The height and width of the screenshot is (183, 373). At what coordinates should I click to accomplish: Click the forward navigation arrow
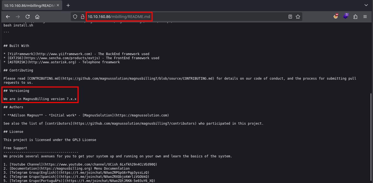coord(18,17)
